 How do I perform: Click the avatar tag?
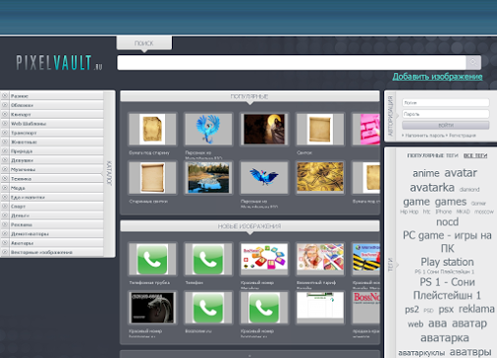461,172
